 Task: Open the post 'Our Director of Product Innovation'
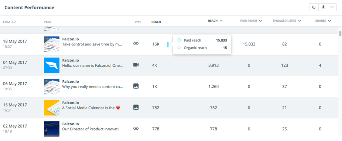point(92,129)
